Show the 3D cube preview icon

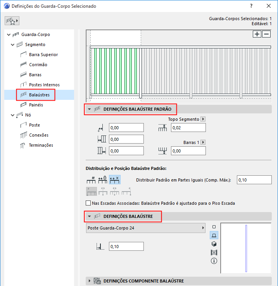(214, 244)
